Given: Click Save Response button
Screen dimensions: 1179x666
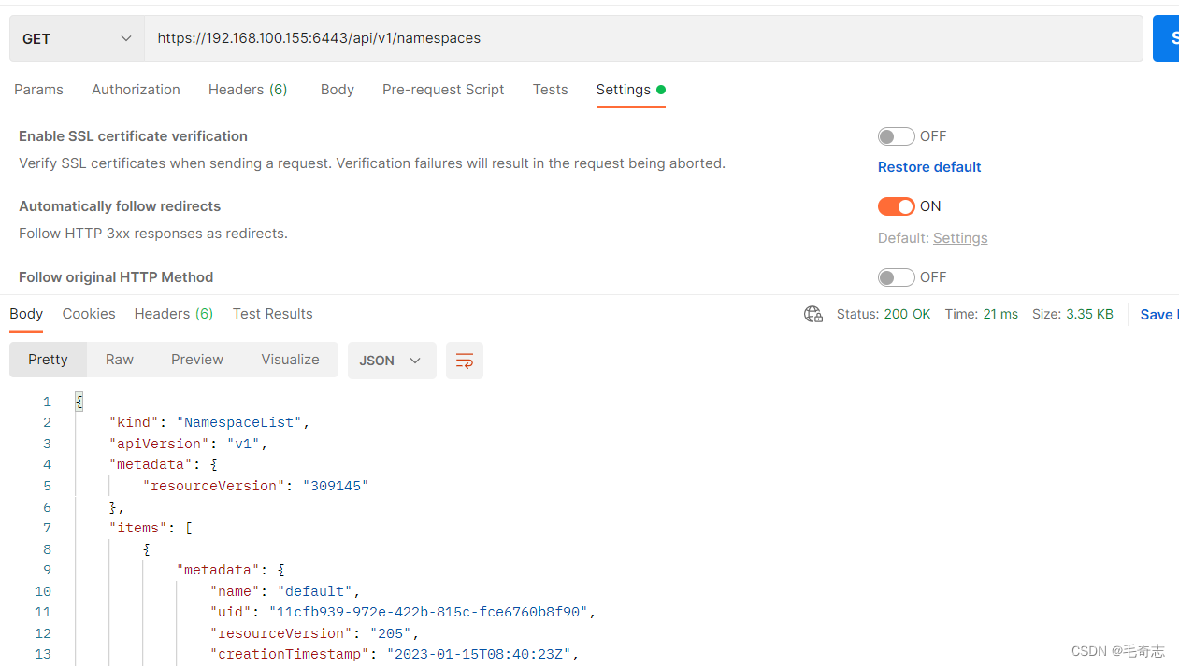Looking at the screenshot, I should pyautogui.click(x=1158, y=315).
